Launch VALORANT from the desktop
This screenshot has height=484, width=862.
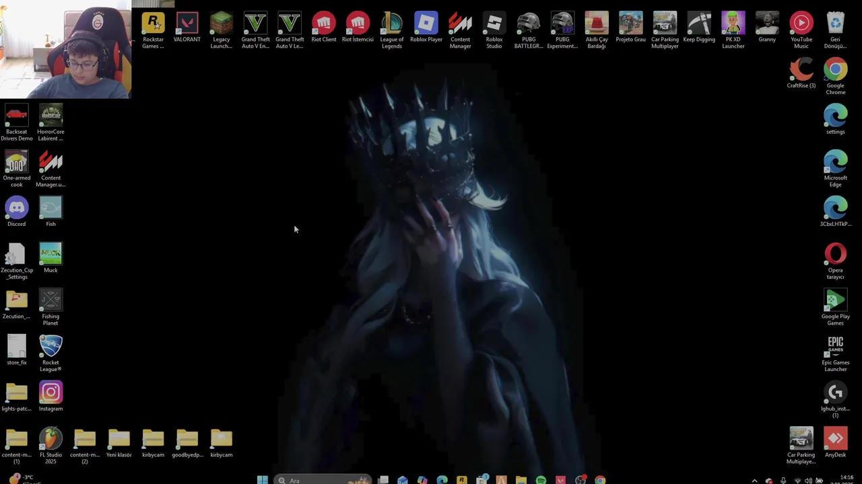pyautogui.click(x=187, y=28)
